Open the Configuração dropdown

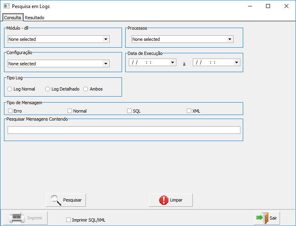tap(106, 64)
